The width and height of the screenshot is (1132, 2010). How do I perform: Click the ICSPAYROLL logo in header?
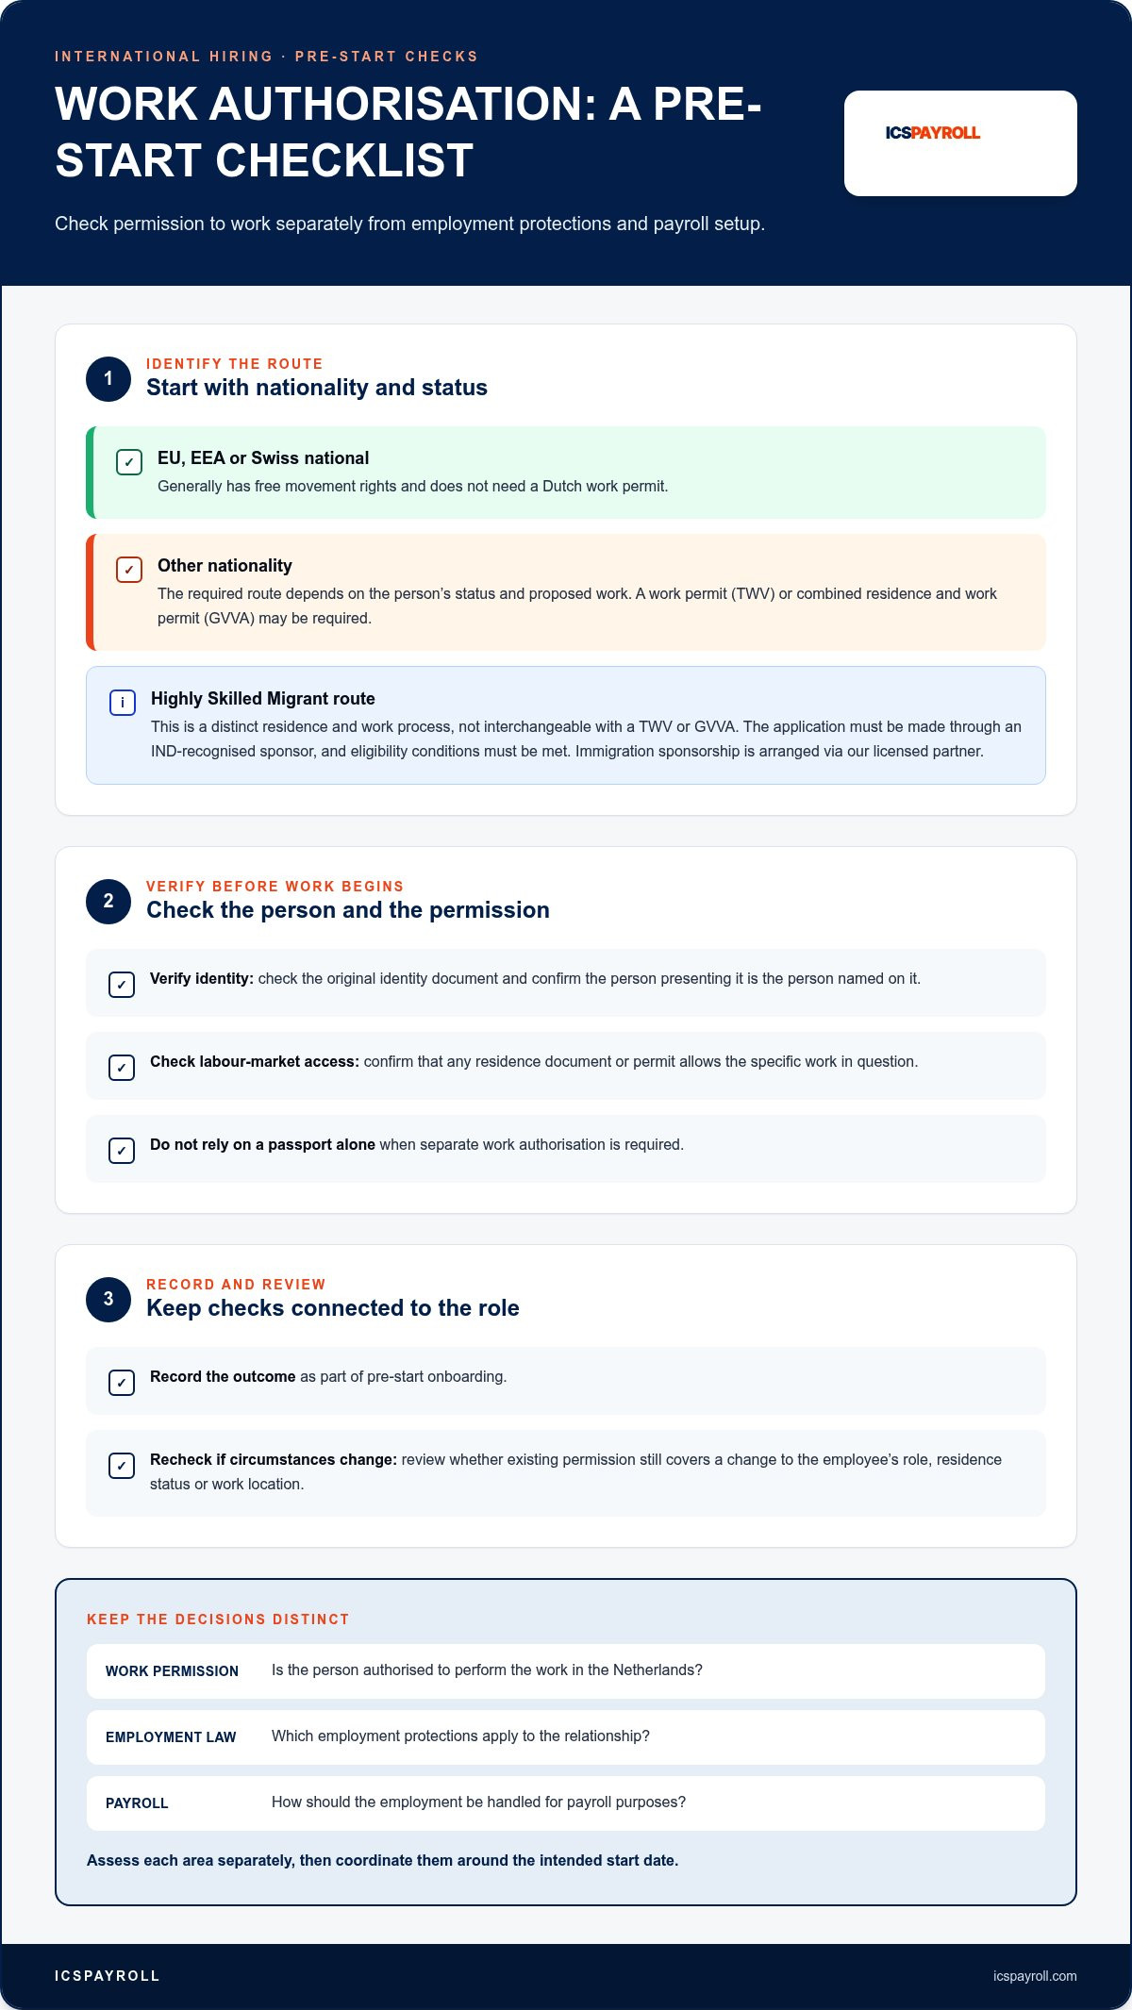click(932, 133)
